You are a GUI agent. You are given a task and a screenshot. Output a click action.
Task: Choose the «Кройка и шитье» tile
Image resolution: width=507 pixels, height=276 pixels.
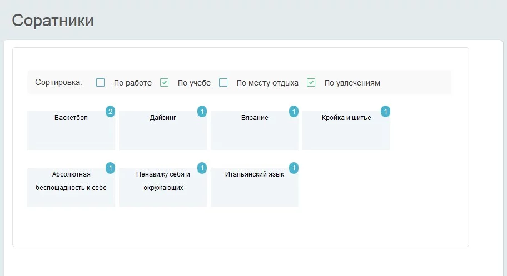point(346,131)
